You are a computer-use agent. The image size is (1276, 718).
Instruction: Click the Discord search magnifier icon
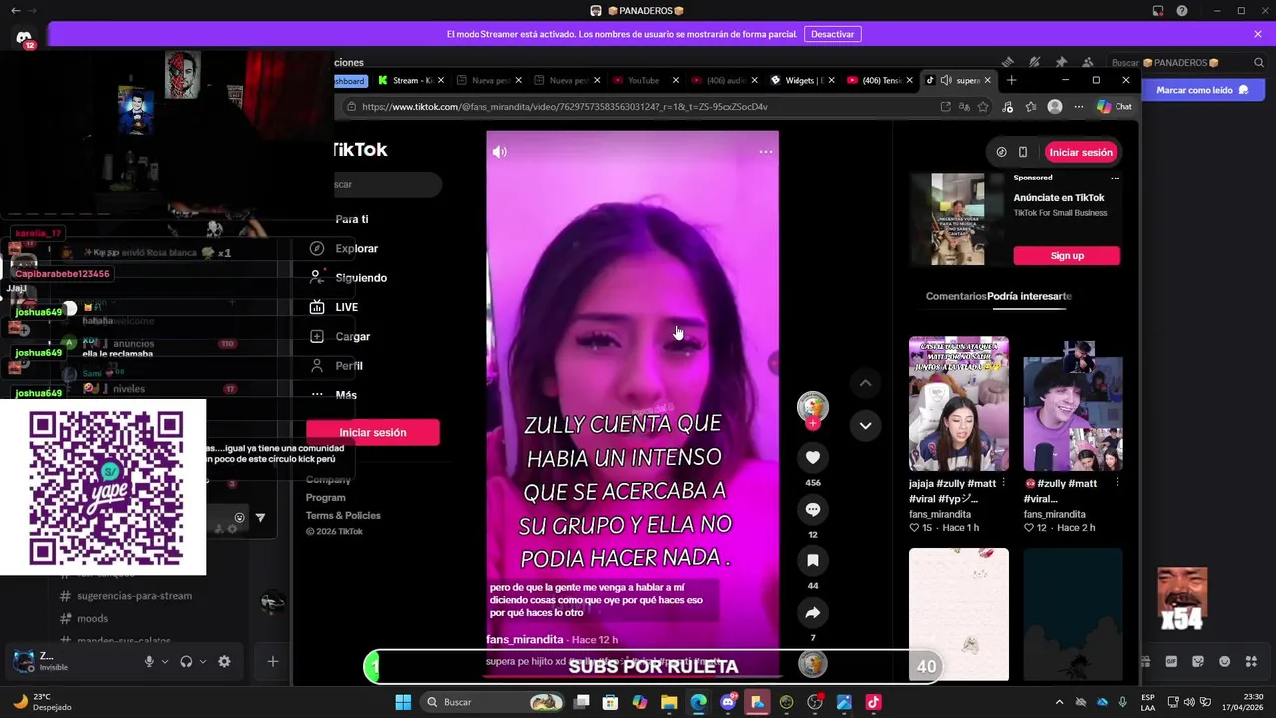1259,62
